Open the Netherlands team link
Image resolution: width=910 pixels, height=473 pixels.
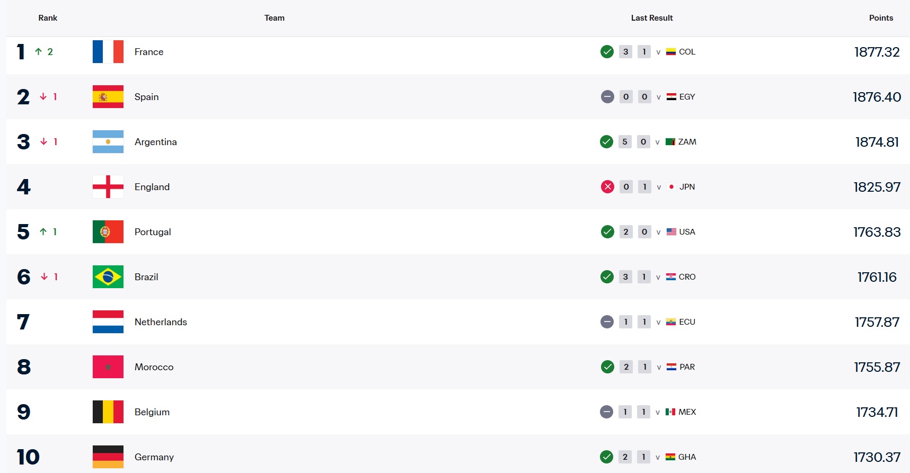coord(161,322)
